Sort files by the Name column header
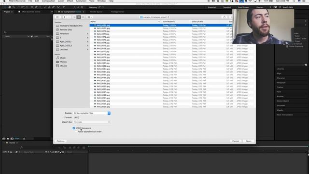 click(x=125, y=22)
